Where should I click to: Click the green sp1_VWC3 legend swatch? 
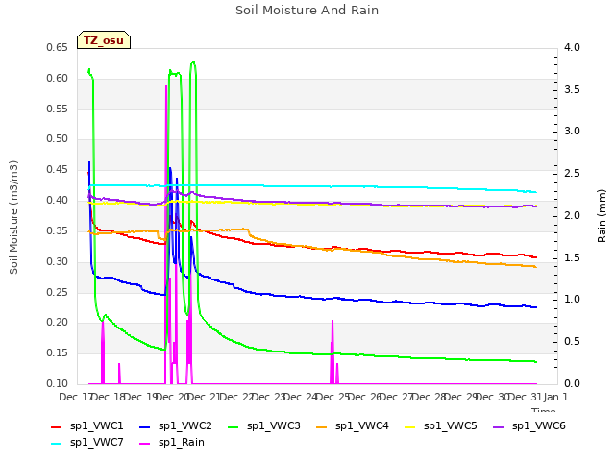(x=234, y=427)
